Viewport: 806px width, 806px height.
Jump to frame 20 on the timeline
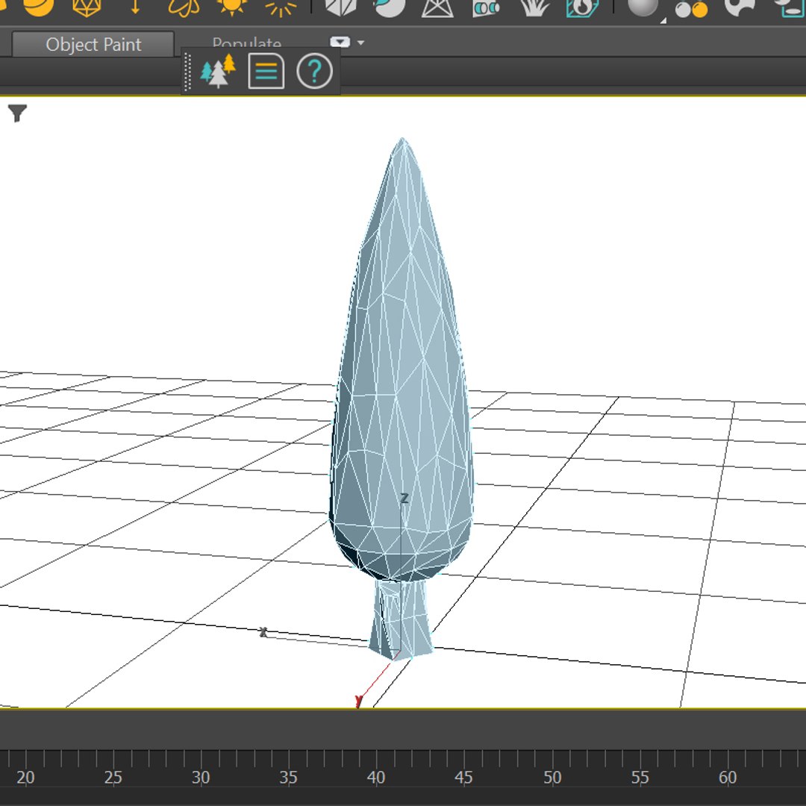click(x=25, y=777)
